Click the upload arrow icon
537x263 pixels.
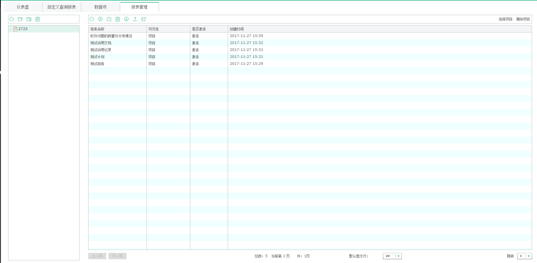coord(135,19)
